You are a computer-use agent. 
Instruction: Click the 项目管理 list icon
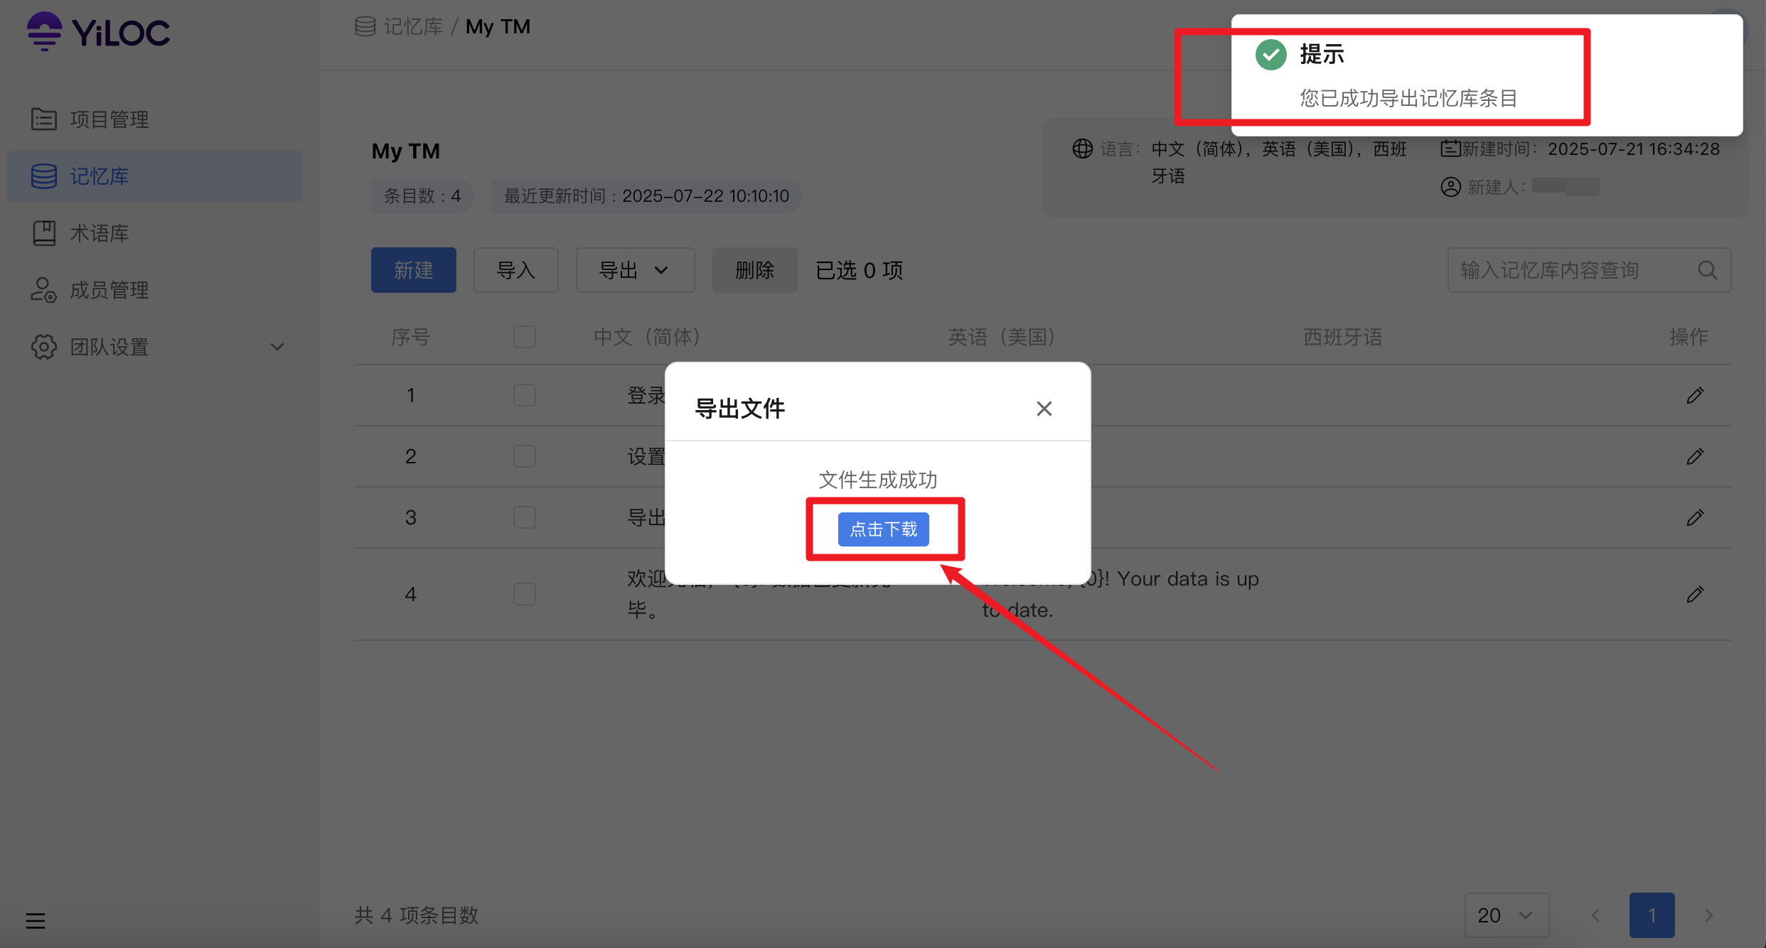(44, 119)
